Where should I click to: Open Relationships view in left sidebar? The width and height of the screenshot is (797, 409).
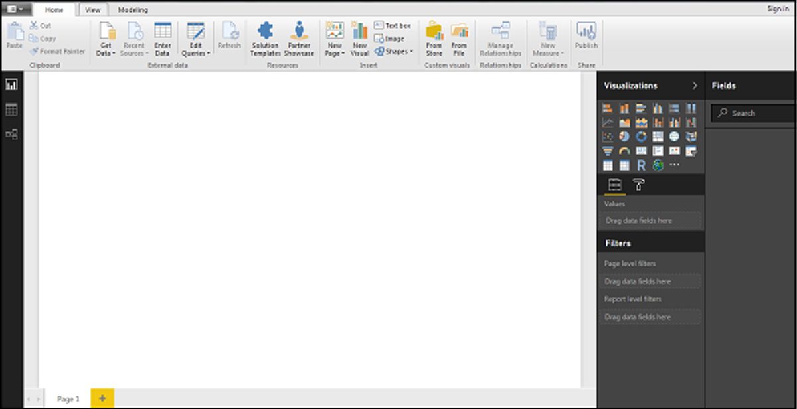pos(11,134)
